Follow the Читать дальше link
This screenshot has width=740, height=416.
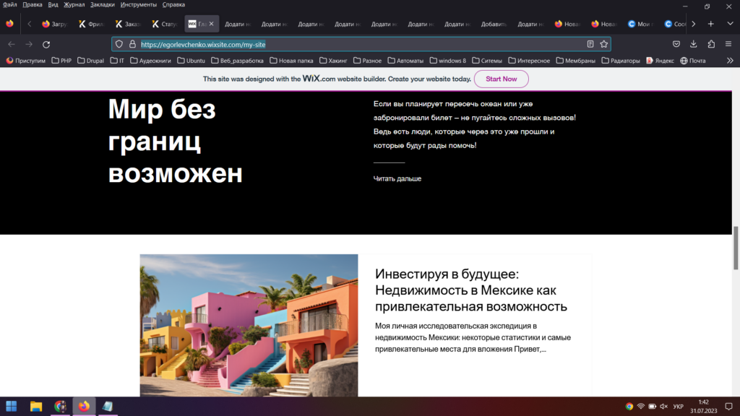point(397,178)
